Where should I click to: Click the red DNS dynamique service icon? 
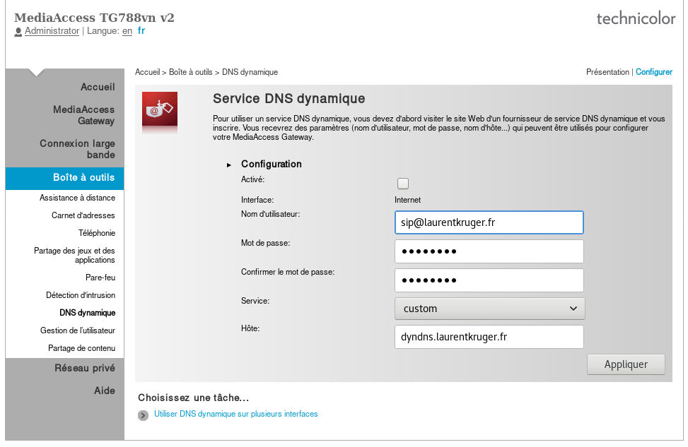160,109
